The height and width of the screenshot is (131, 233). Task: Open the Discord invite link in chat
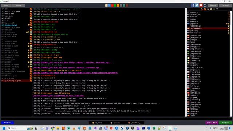pos(105,73)
